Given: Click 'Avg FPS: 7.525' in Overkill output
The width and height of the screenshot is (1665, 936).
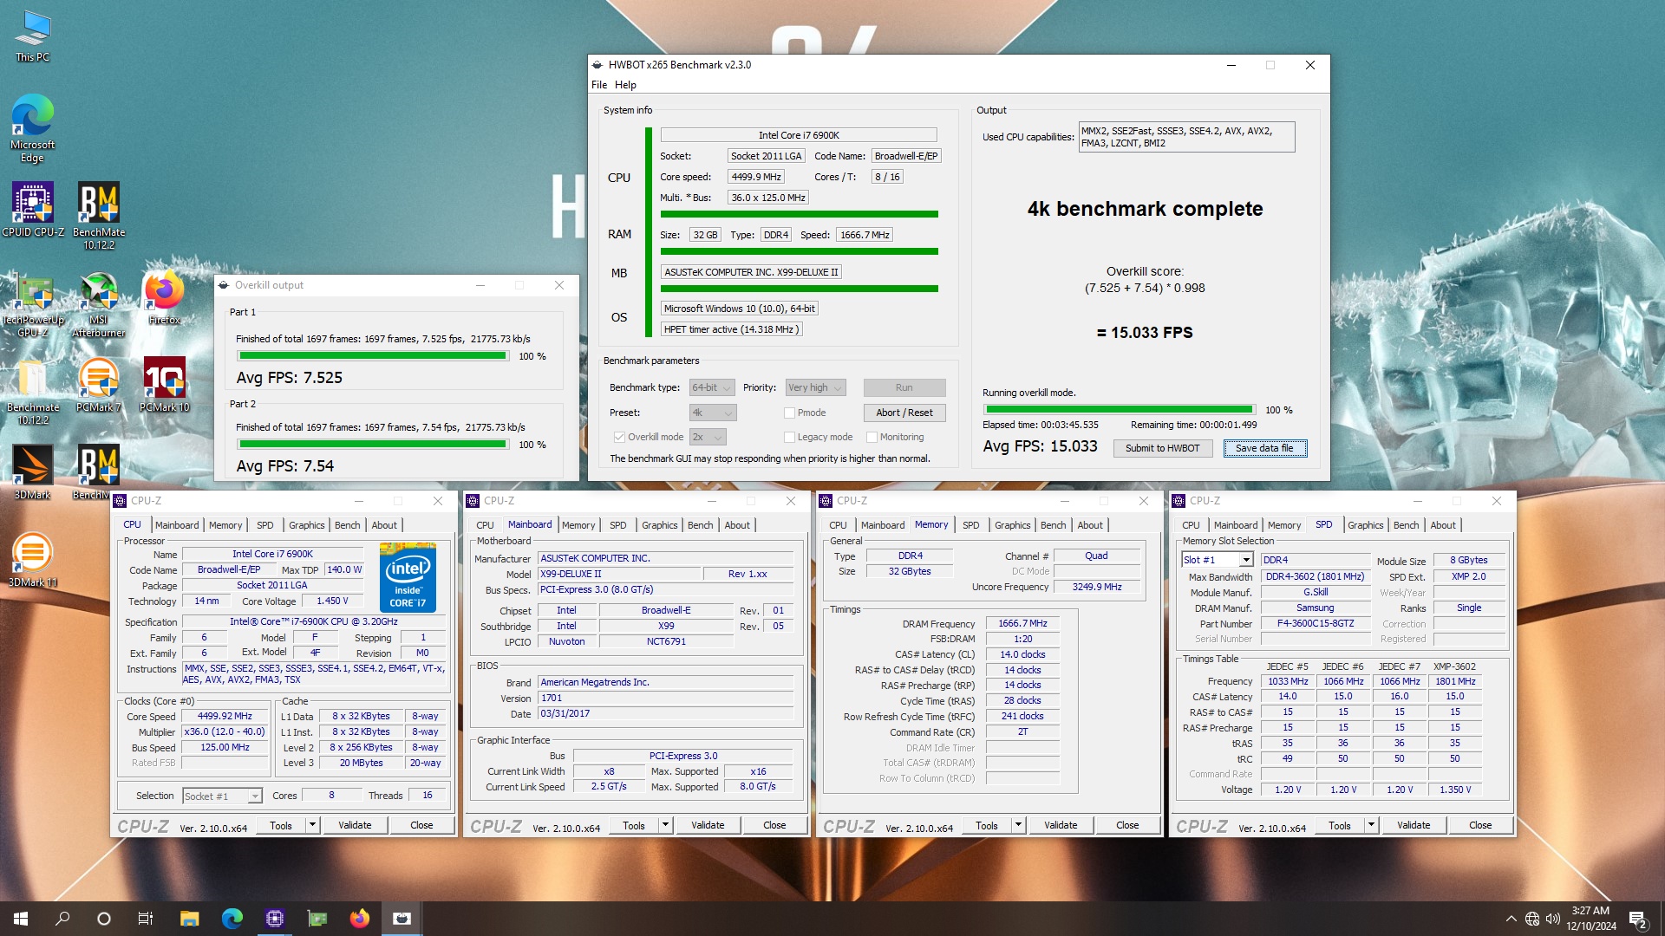Looking at the screenshot, I should [290, 378].
